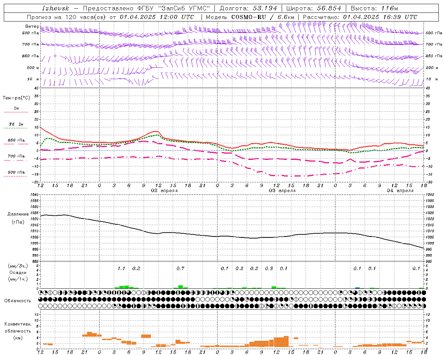
Task: Click the station name Izhevsk in the header
Action: click(x=55, y=8)
